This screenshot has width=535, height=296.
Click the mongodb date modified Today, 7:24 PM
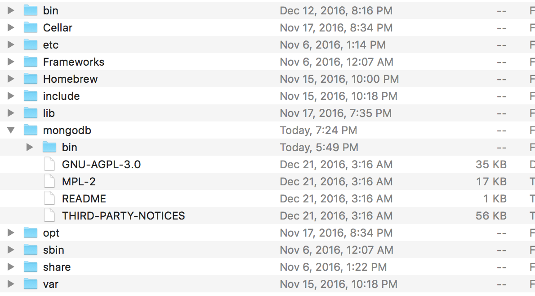pyautogui.click(x=318, y=130)
